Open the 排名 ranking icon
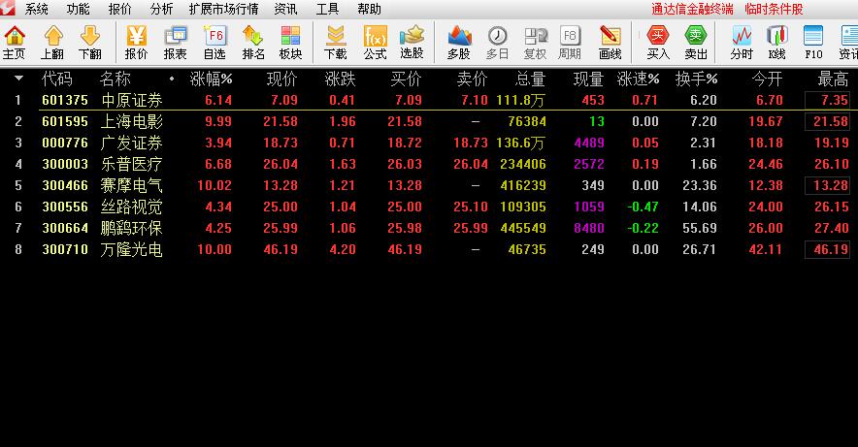 [x=252, y=43]
